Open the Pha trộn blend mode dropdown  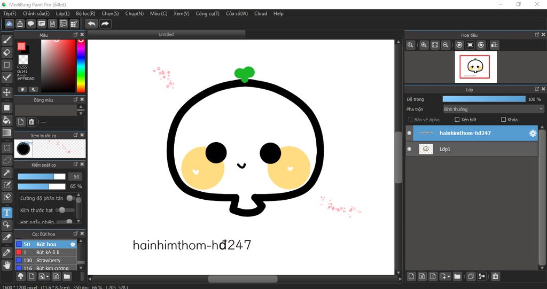click(x=493, y=110)
